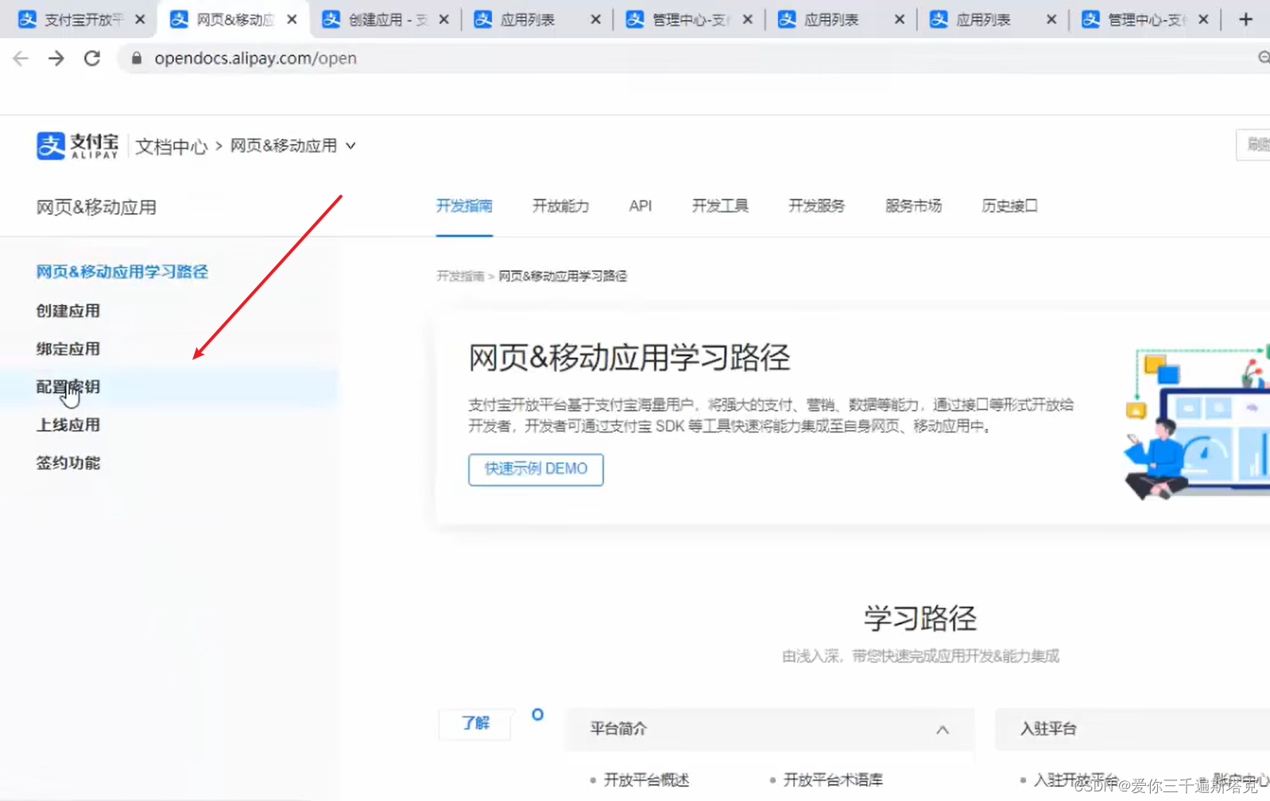
Task: Click the padlock site info icon
Action: coord(137,58)
